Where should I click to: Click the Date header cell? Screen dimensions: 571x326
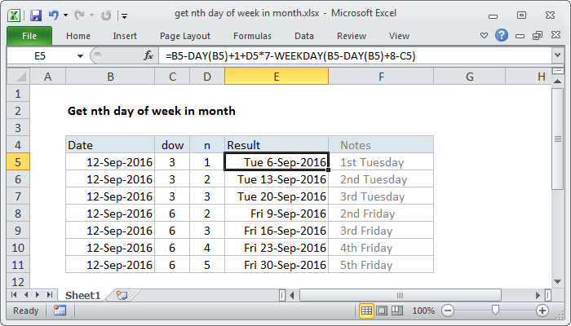point(110,145)
